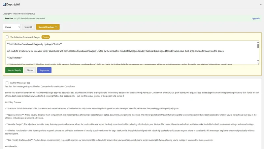Click 'DescriptAI - Product Descriptions (10)' heading
Screen dimensions: 264x149
pyautogui.click(x=19, y=14)
